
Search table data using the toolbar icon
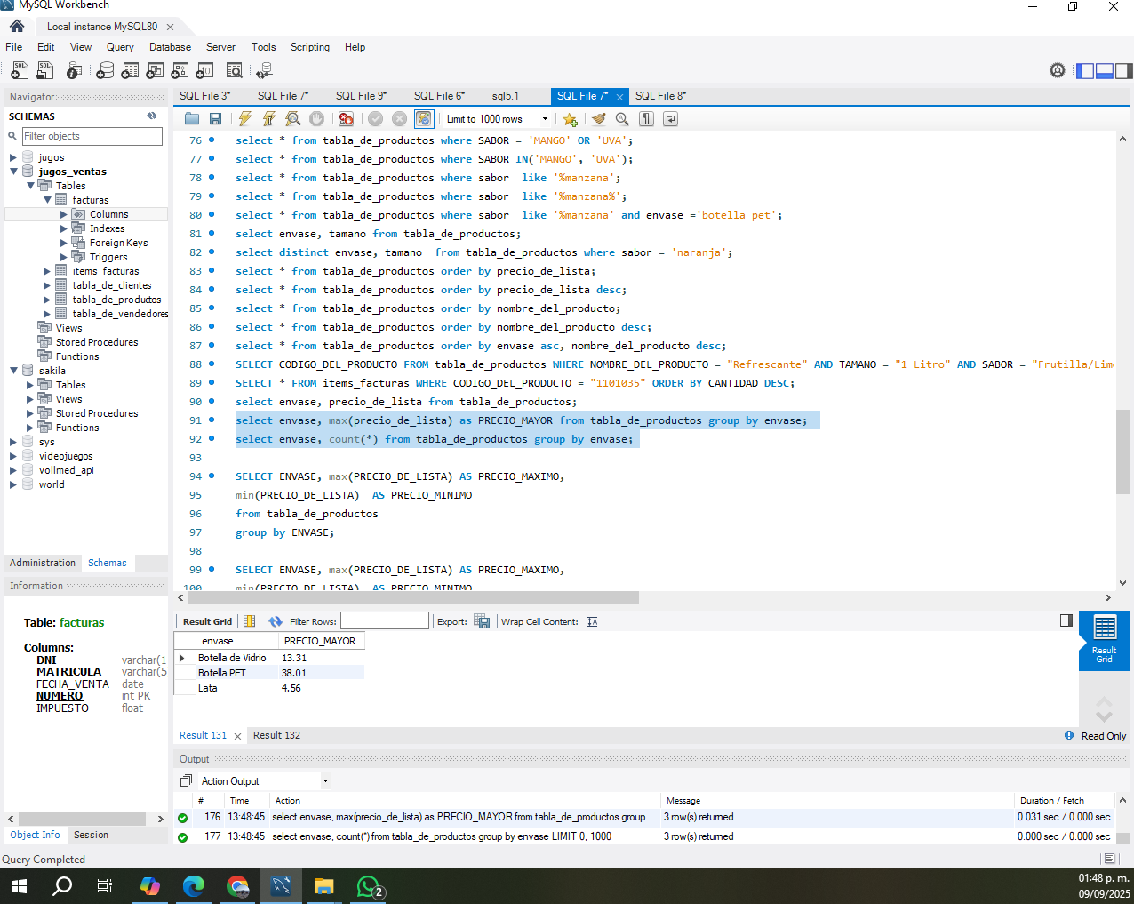tap(235, 70)
